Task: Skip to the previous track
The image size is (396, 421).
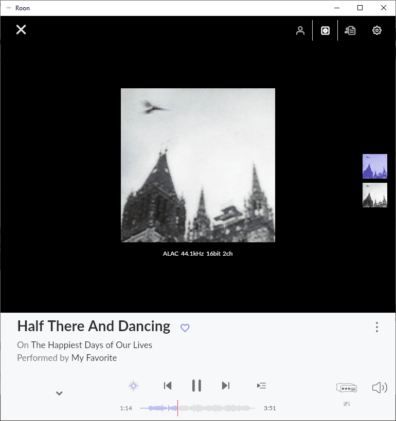Action: [168, 386]
